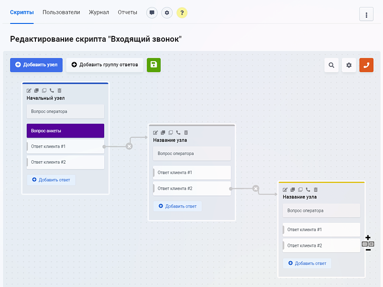Screen dimensions: 383x287
Task: Zoom in using the plus control
Action: point(368,236)
